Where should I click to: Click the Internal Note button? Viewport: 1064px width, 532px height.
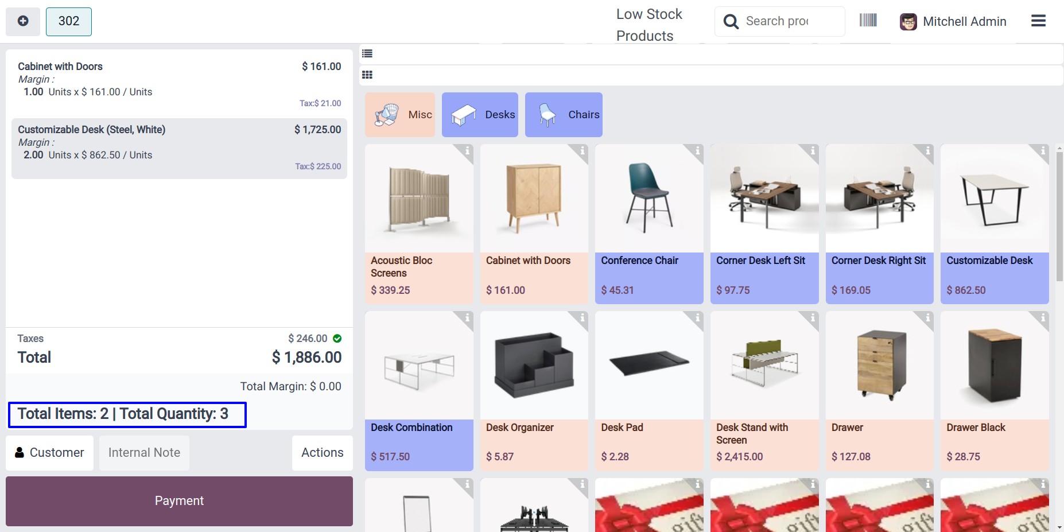[x=144, y=453]
